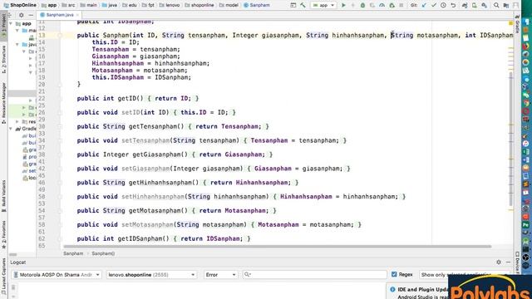
Task: Switch to the Sanpham.java editor tab
Action: (x=60, y=15)
